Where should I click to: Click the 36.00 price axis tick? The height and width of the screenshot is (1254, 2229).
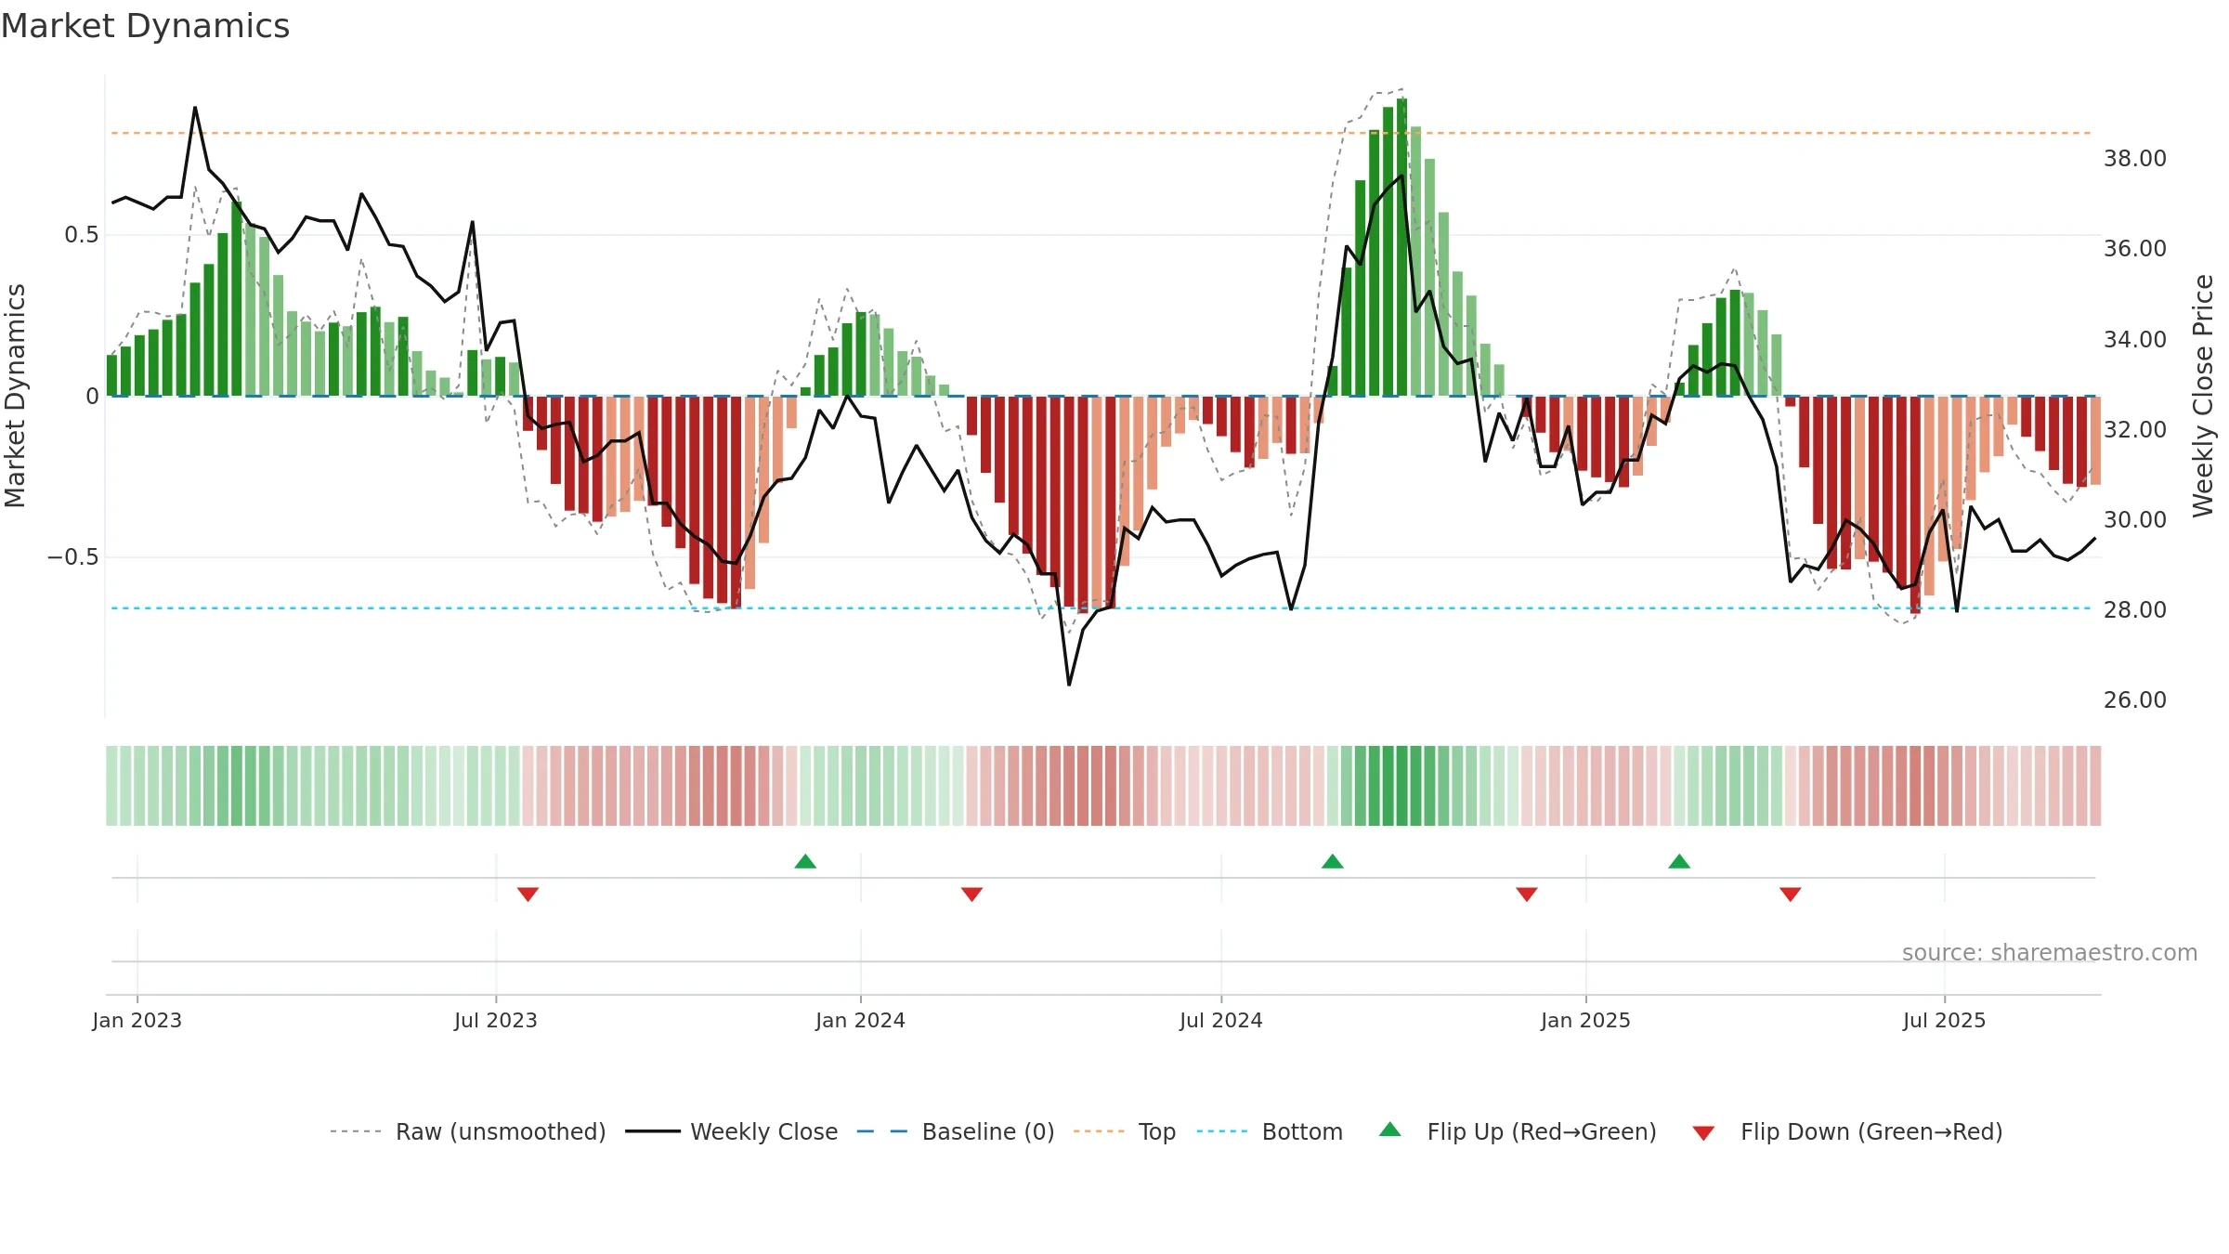(2135, 249)
